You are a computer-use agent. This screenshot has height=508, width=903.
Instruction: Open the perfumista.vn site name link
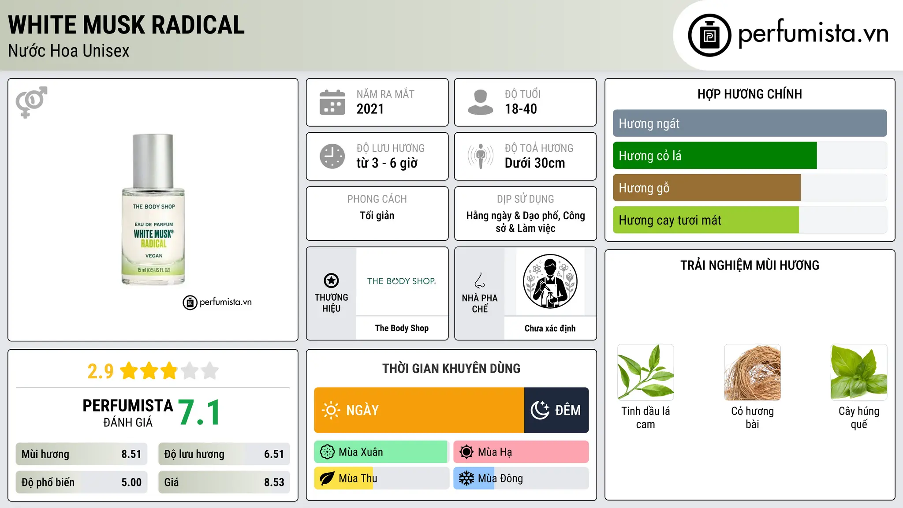[x=813, y=34]
